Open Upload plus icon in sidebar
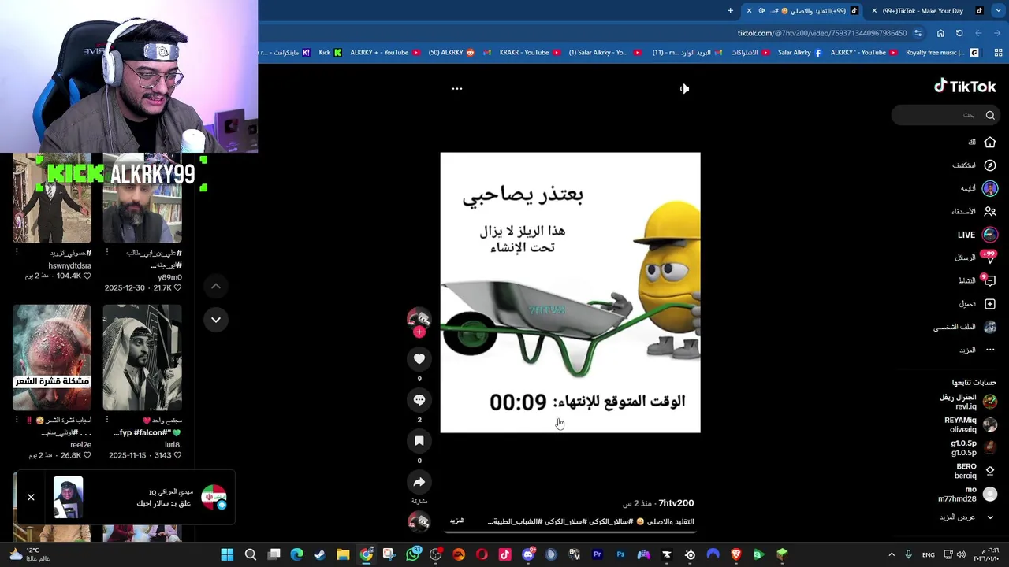Viewport: 1009px width, 567px height. (x=990, y=304)
